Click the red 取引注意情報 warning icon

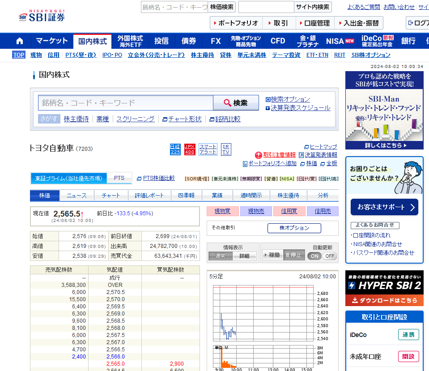pos(259,155)
